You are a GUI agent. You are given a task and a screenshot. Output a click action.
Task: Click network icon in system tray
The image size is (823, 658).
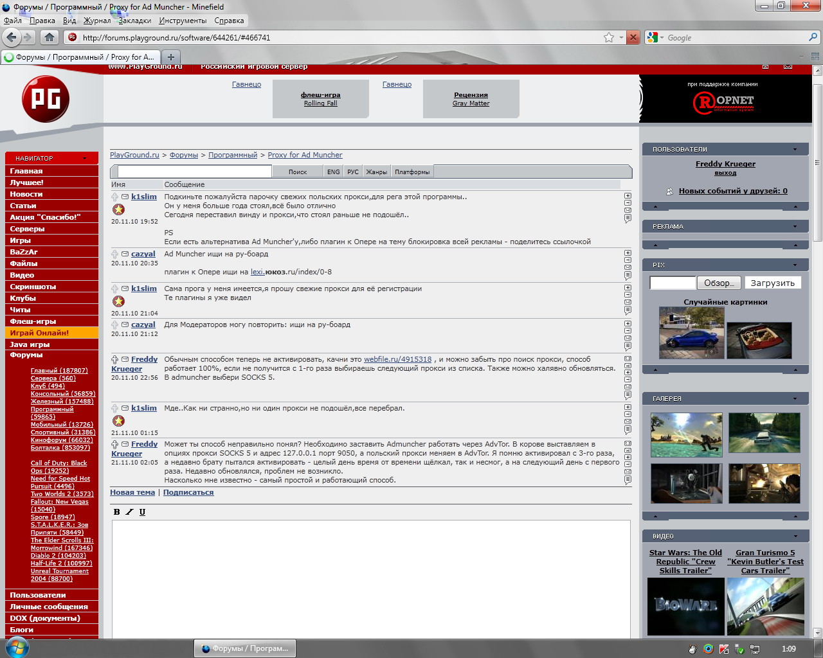[755, 648]
